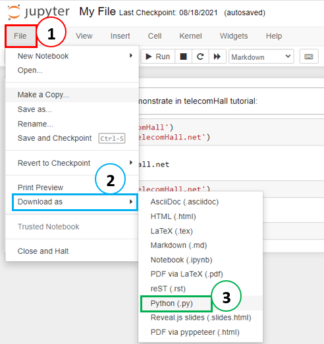Screen dimensions: 324x344
Task: Click the Run button with play icon
Action: click(x=158, y=57)
